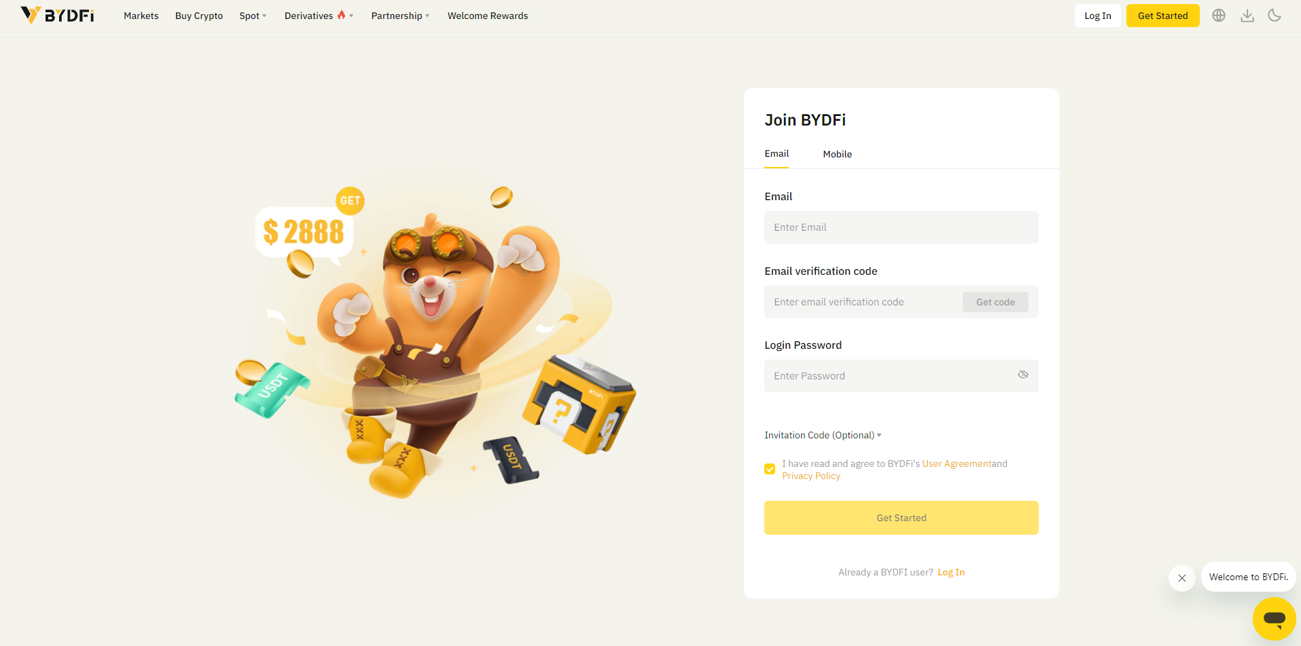
Task: Open the Derivatives dropdown arrow
Action: [351, 16]
